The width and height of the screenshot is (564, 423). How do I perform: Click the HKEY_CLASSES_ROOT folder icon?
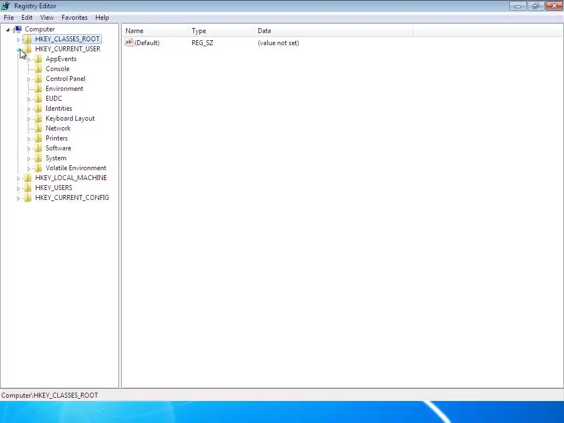point(28,39)
